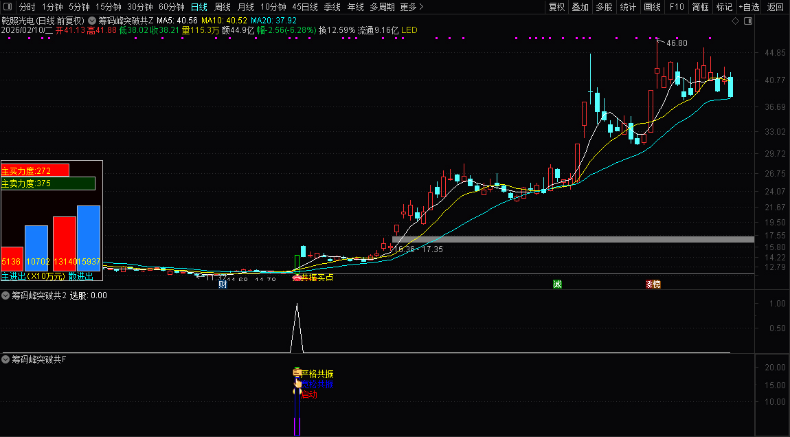Image resolution: width=790 pixels, height=437 pixels.
Task: Switch to the 分时 tab
Action: click(27, 7)
